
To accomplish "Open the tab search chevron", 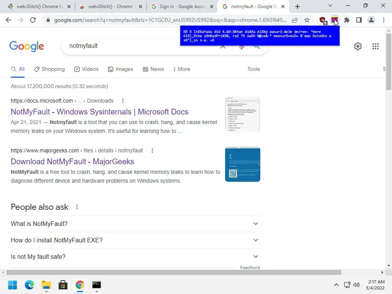I will [330, 5].
